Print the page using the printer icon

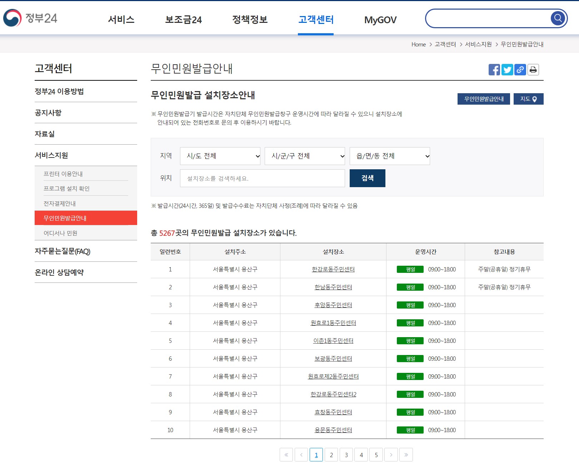tap(533, 70)
